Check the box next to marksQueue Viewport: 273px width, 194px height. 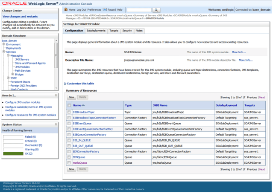(x=69, y=162)
